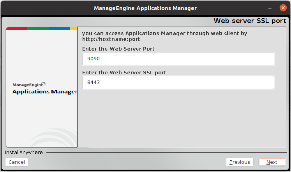Click the 'Enter the Web Server Port' label
Screen dimensions: 291x172
(118, 49)
